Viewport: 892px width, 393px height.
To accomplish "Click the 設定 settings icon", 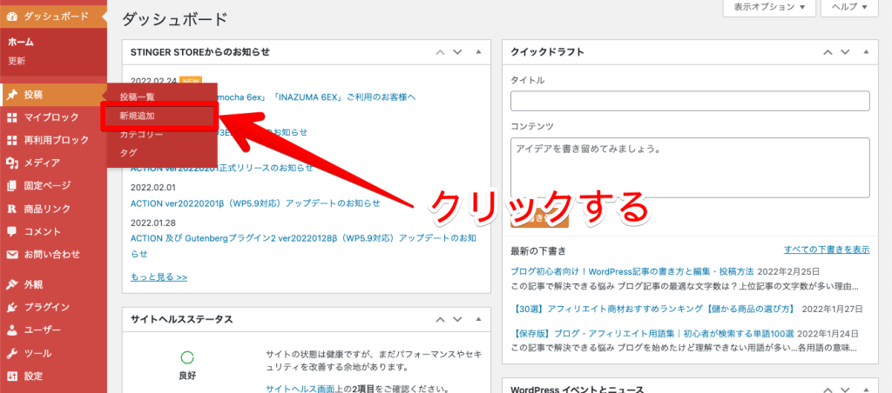I will (12, 376).
